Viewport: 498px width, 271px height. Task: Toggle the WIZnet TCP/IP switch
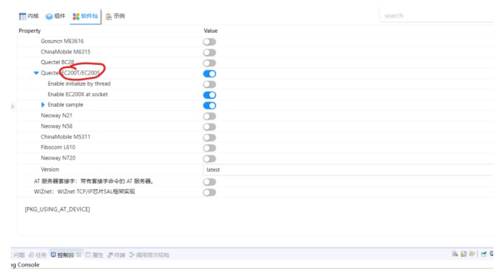pyautogui.click(x=209, y=192)
